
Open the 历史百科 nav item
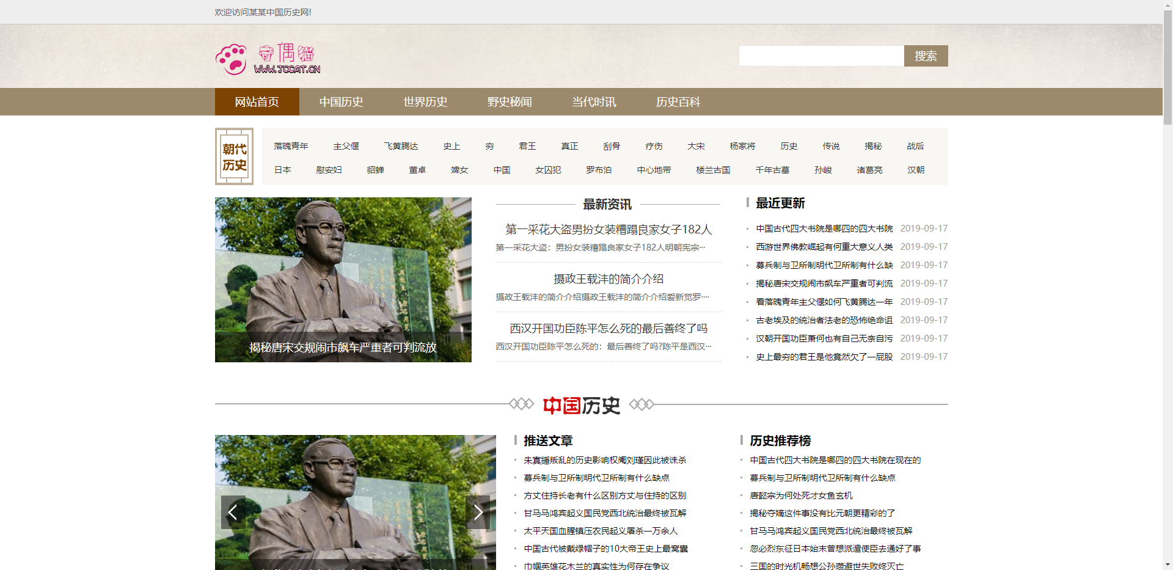coord(679,101)
